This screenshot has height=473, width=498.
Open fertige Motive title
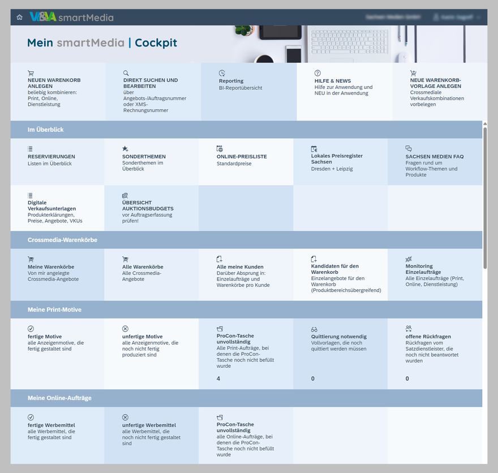[45, 337]
